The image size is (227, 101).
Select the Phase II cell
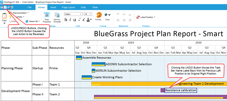[40, 94]
